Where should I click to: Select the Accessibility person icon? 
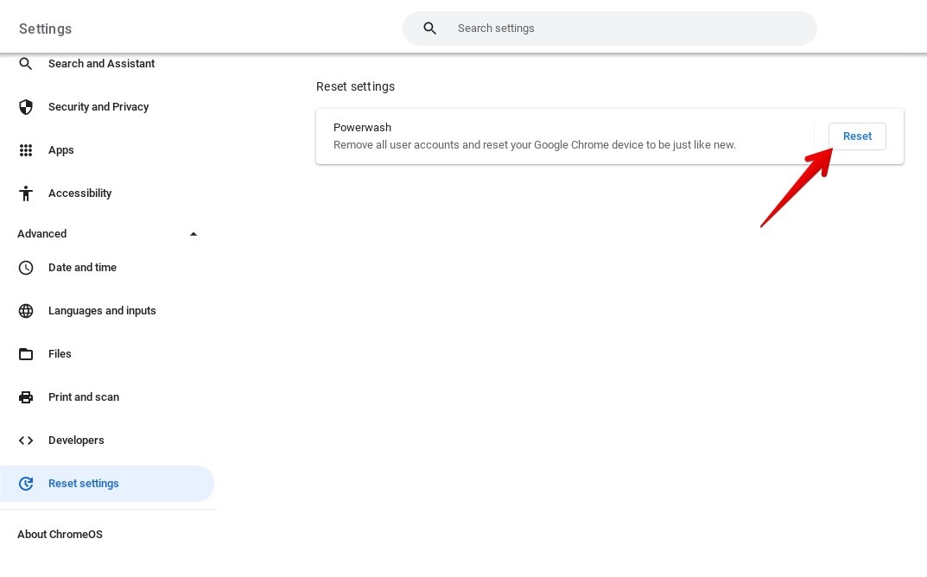[26, 193]
